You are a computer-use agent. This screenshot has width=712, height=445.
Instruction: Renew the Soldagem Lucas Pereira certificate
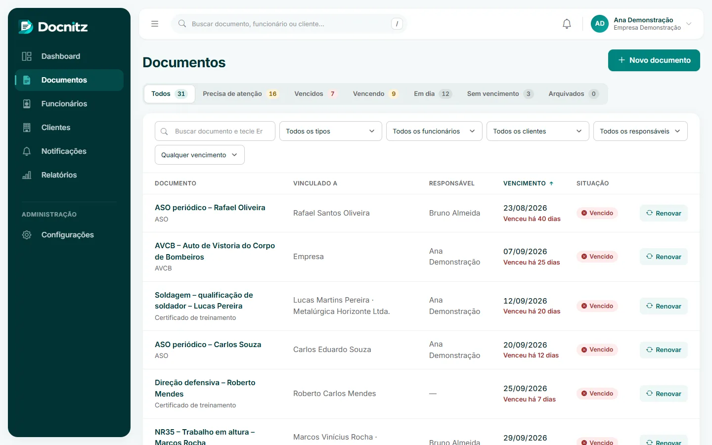[x=664, y=306]
